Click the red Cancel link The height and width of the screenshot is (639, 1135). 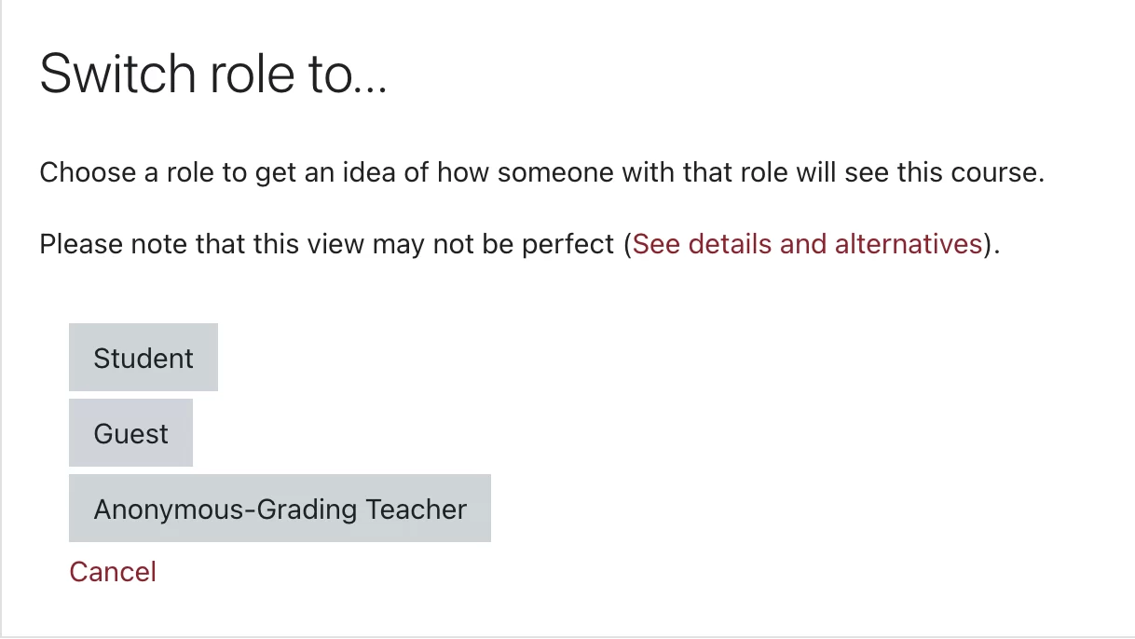[113, 571]
